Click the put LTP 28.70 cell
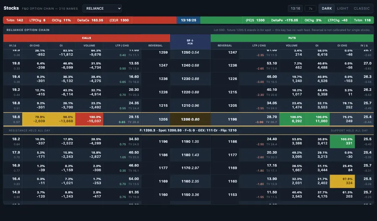Viewport: 377px width, 221px height. (x=259, y=119)
